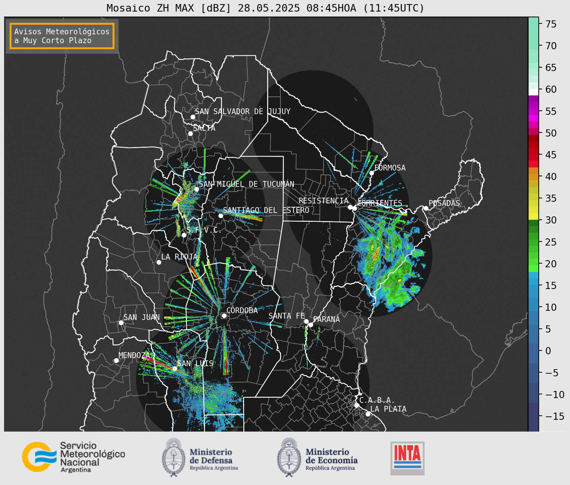The width and height of the screenshot is (570, 485).
Task: Click the 55 dBZ magenta swatch on colorbar
Action: tap(533, 111)
